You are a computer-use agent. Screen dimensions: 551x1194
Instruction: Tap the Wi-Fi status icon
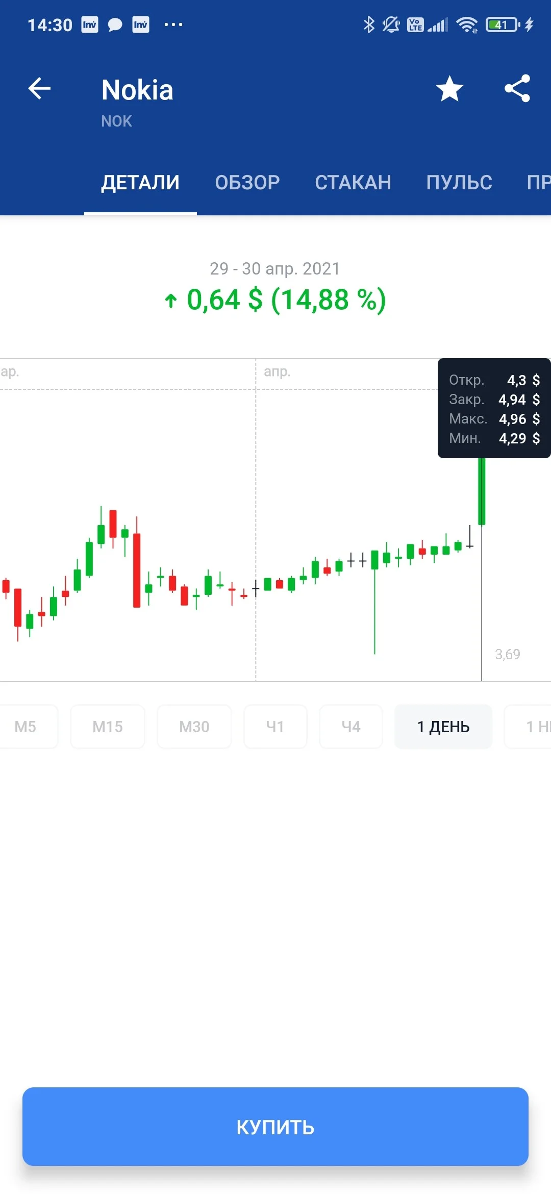(467, 24)
